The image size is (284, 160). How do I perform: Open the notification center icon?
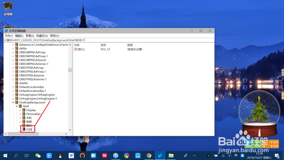(x=277, y=156)
